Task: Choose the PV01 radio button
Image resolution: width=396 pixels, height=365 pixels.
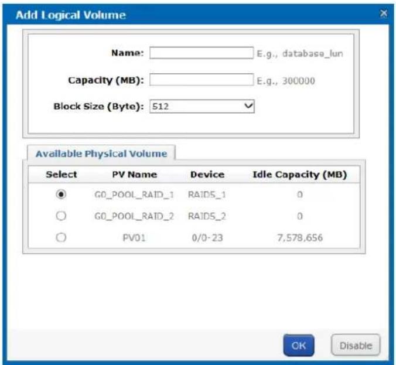Action: (x=61, y=237)
